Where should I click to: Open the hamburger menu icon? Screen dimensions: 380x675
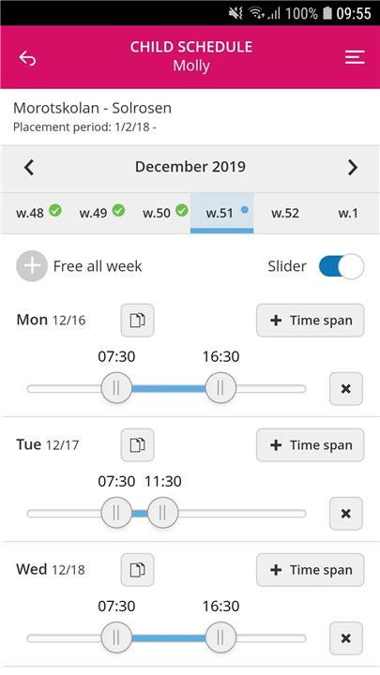coord(355,57)
